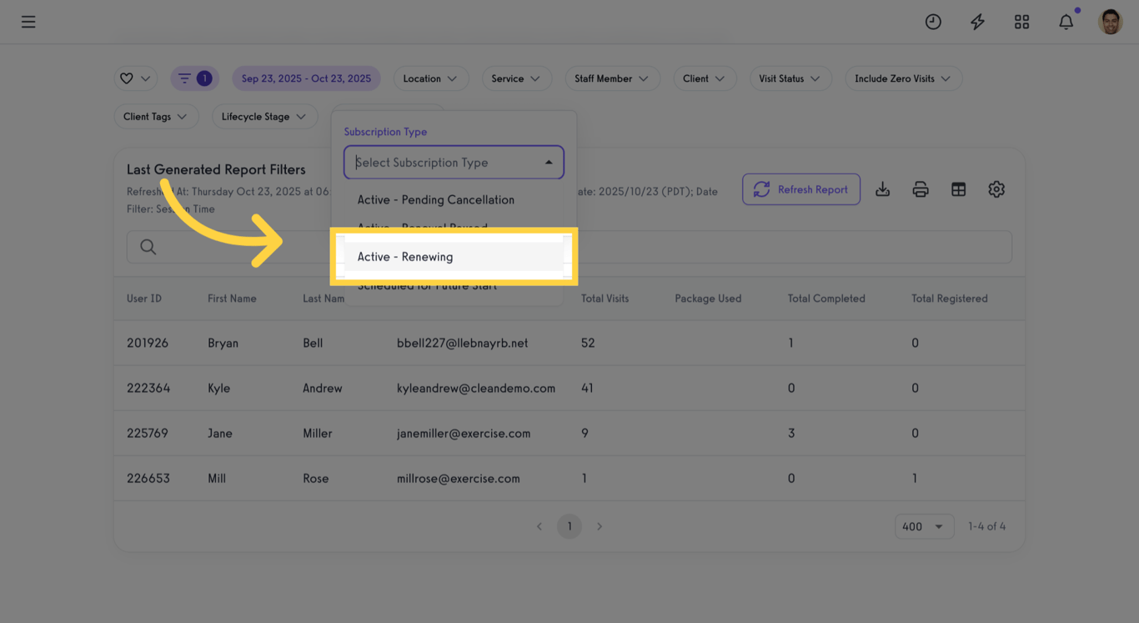This screenshot has width=1139, height=623.
Task: Open the hamburger navigation menu
Action: [x=28, y=22]
